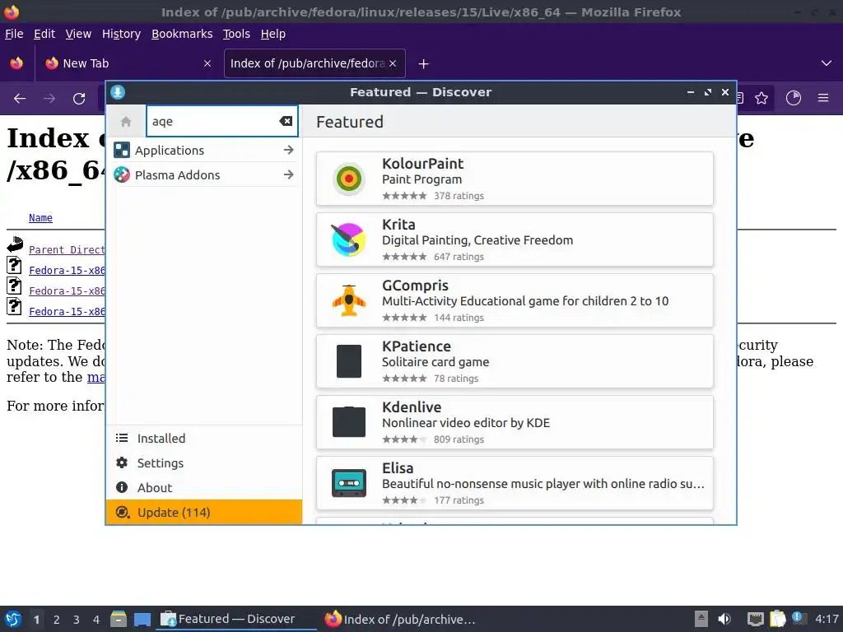Viewport: 843px width, 632px height.
Task: Click the Kdenlive app icon
Action: (x=349, y=422)
